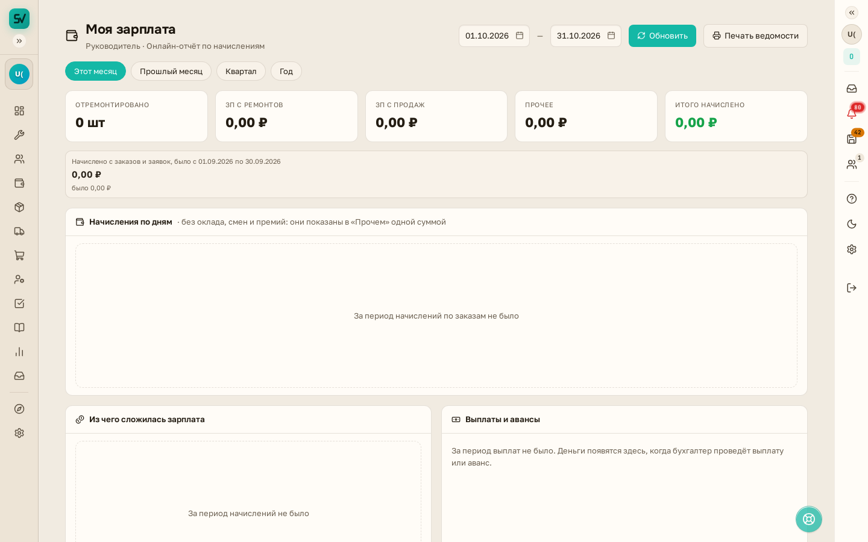Open the save icon with 42 badge

pyautogui.click(x=852, y=139)
